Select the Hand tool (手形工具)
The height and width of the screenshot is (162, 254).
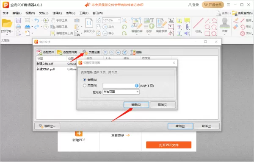point(59,20)
